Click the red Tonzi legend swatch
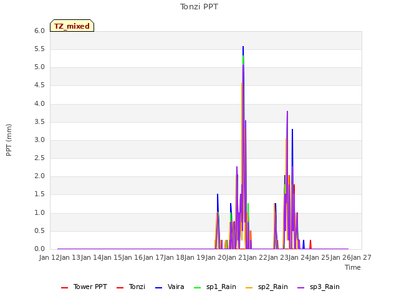 pos(120,288)
